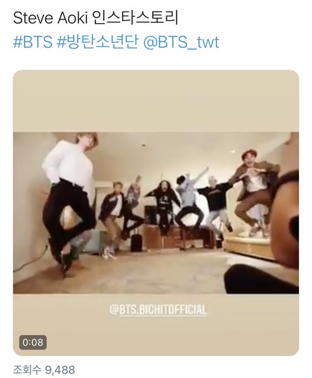Click the black suitcase in the video
Image resolution: width=312 pixels, height=378 pixels.
(136, 241)
